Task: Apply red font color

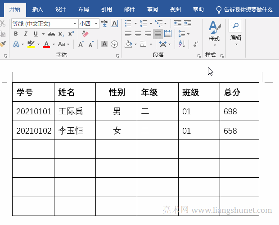Action: pyautogui.click(x=46, y=44)
